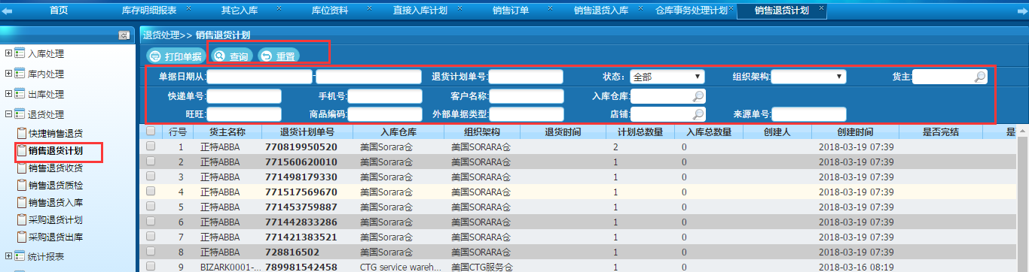The height and width of the screenshot is (272, 1029).
Task: Open 快捷销售退货 in the sidebar
Action: tap(56, 133)
